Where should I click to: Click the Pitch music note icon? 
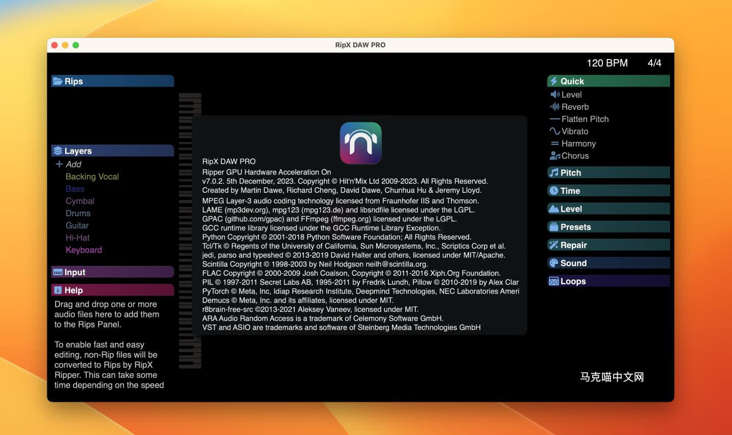554,172
